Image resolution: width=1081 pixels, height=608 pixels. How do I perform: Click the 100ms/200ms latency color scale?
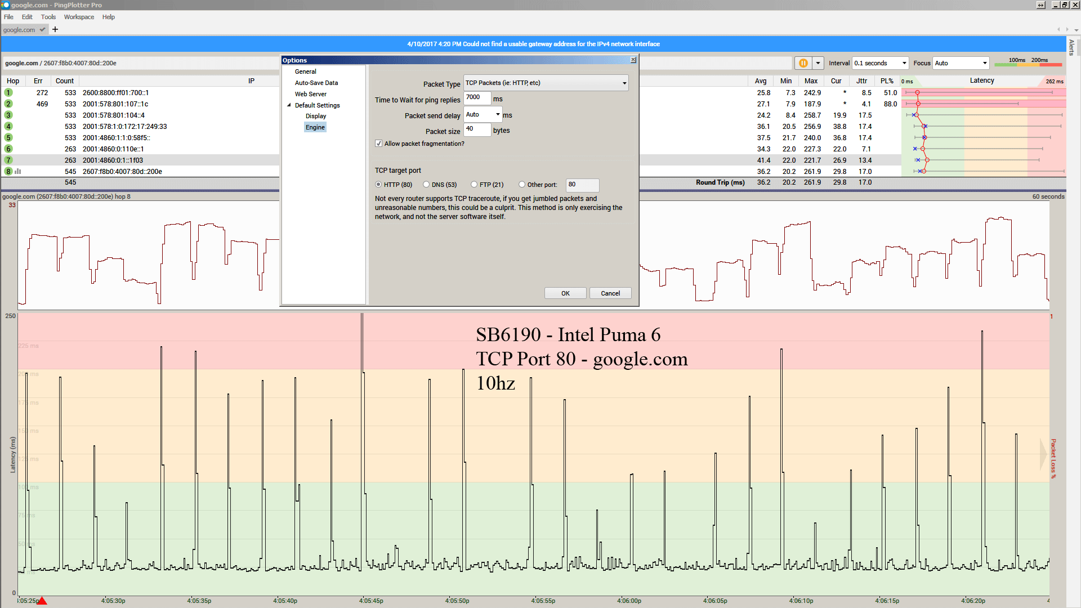pyautogui.click(x=1028, y=63)
